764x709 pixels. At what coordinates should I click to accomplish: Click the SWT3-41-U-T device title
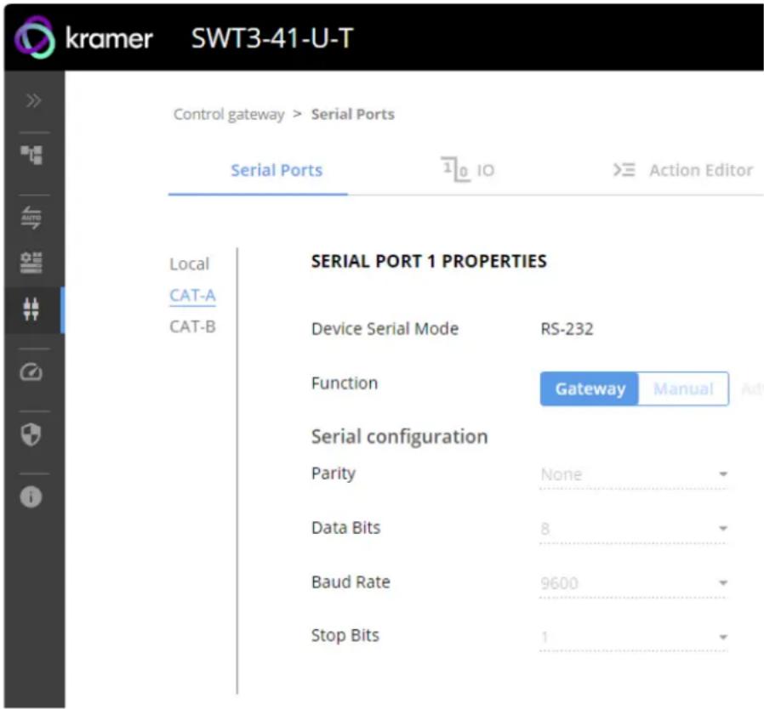tap(272, 38)
